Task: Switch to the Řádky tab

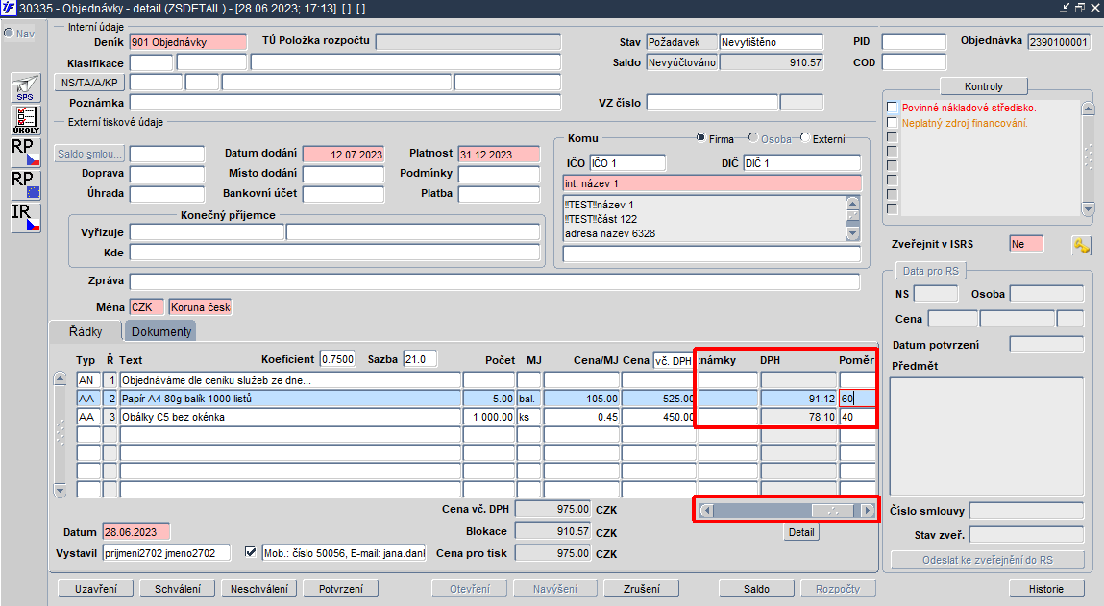Action: point(86,331)
